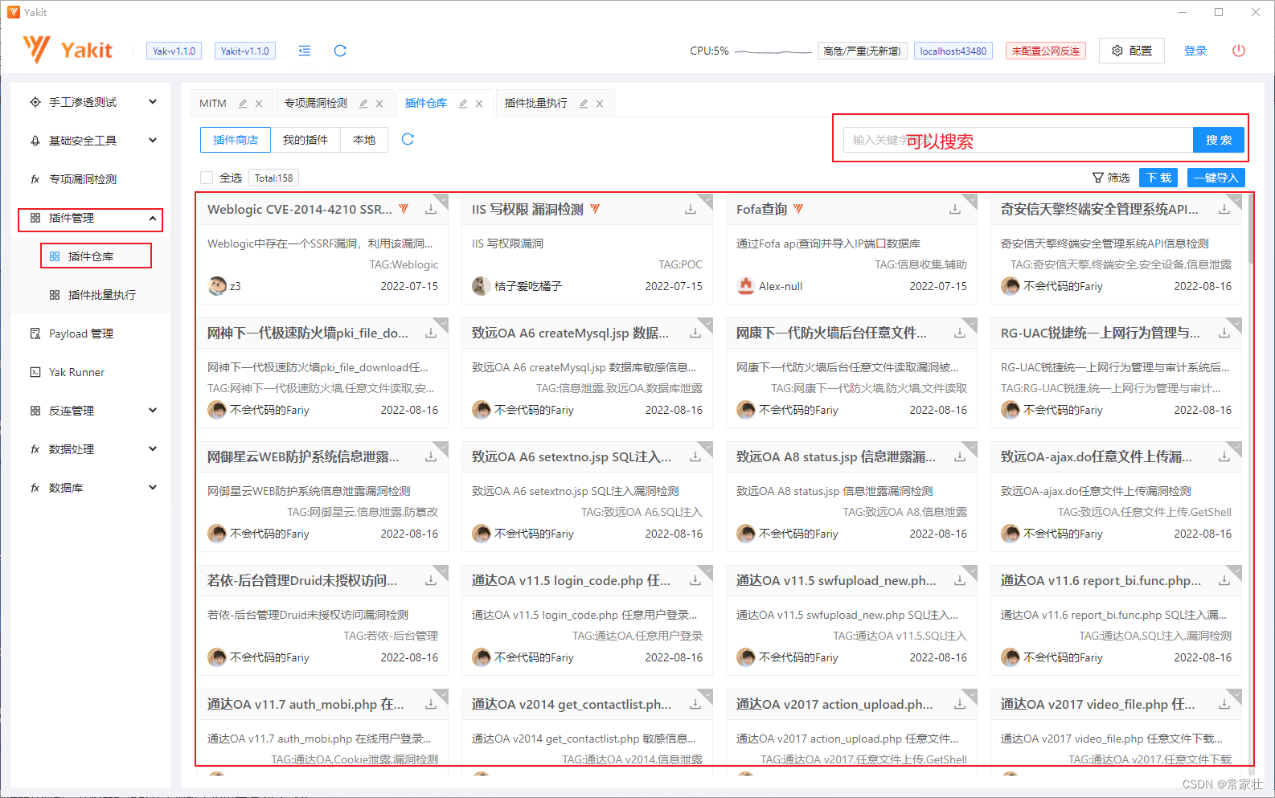
Task: Click author Alex-null on the Fofa查询 card
Action: coord(781,286)
